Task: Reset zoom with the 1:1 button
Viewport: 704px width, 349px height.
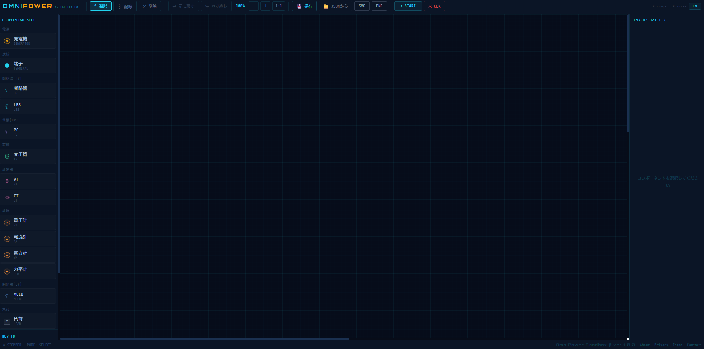Action: 279,6
